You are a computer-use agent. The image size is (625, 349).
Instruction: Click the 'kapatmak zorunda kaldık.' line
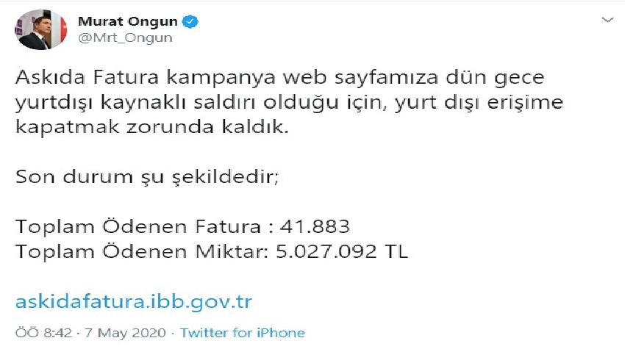(151, 127)
